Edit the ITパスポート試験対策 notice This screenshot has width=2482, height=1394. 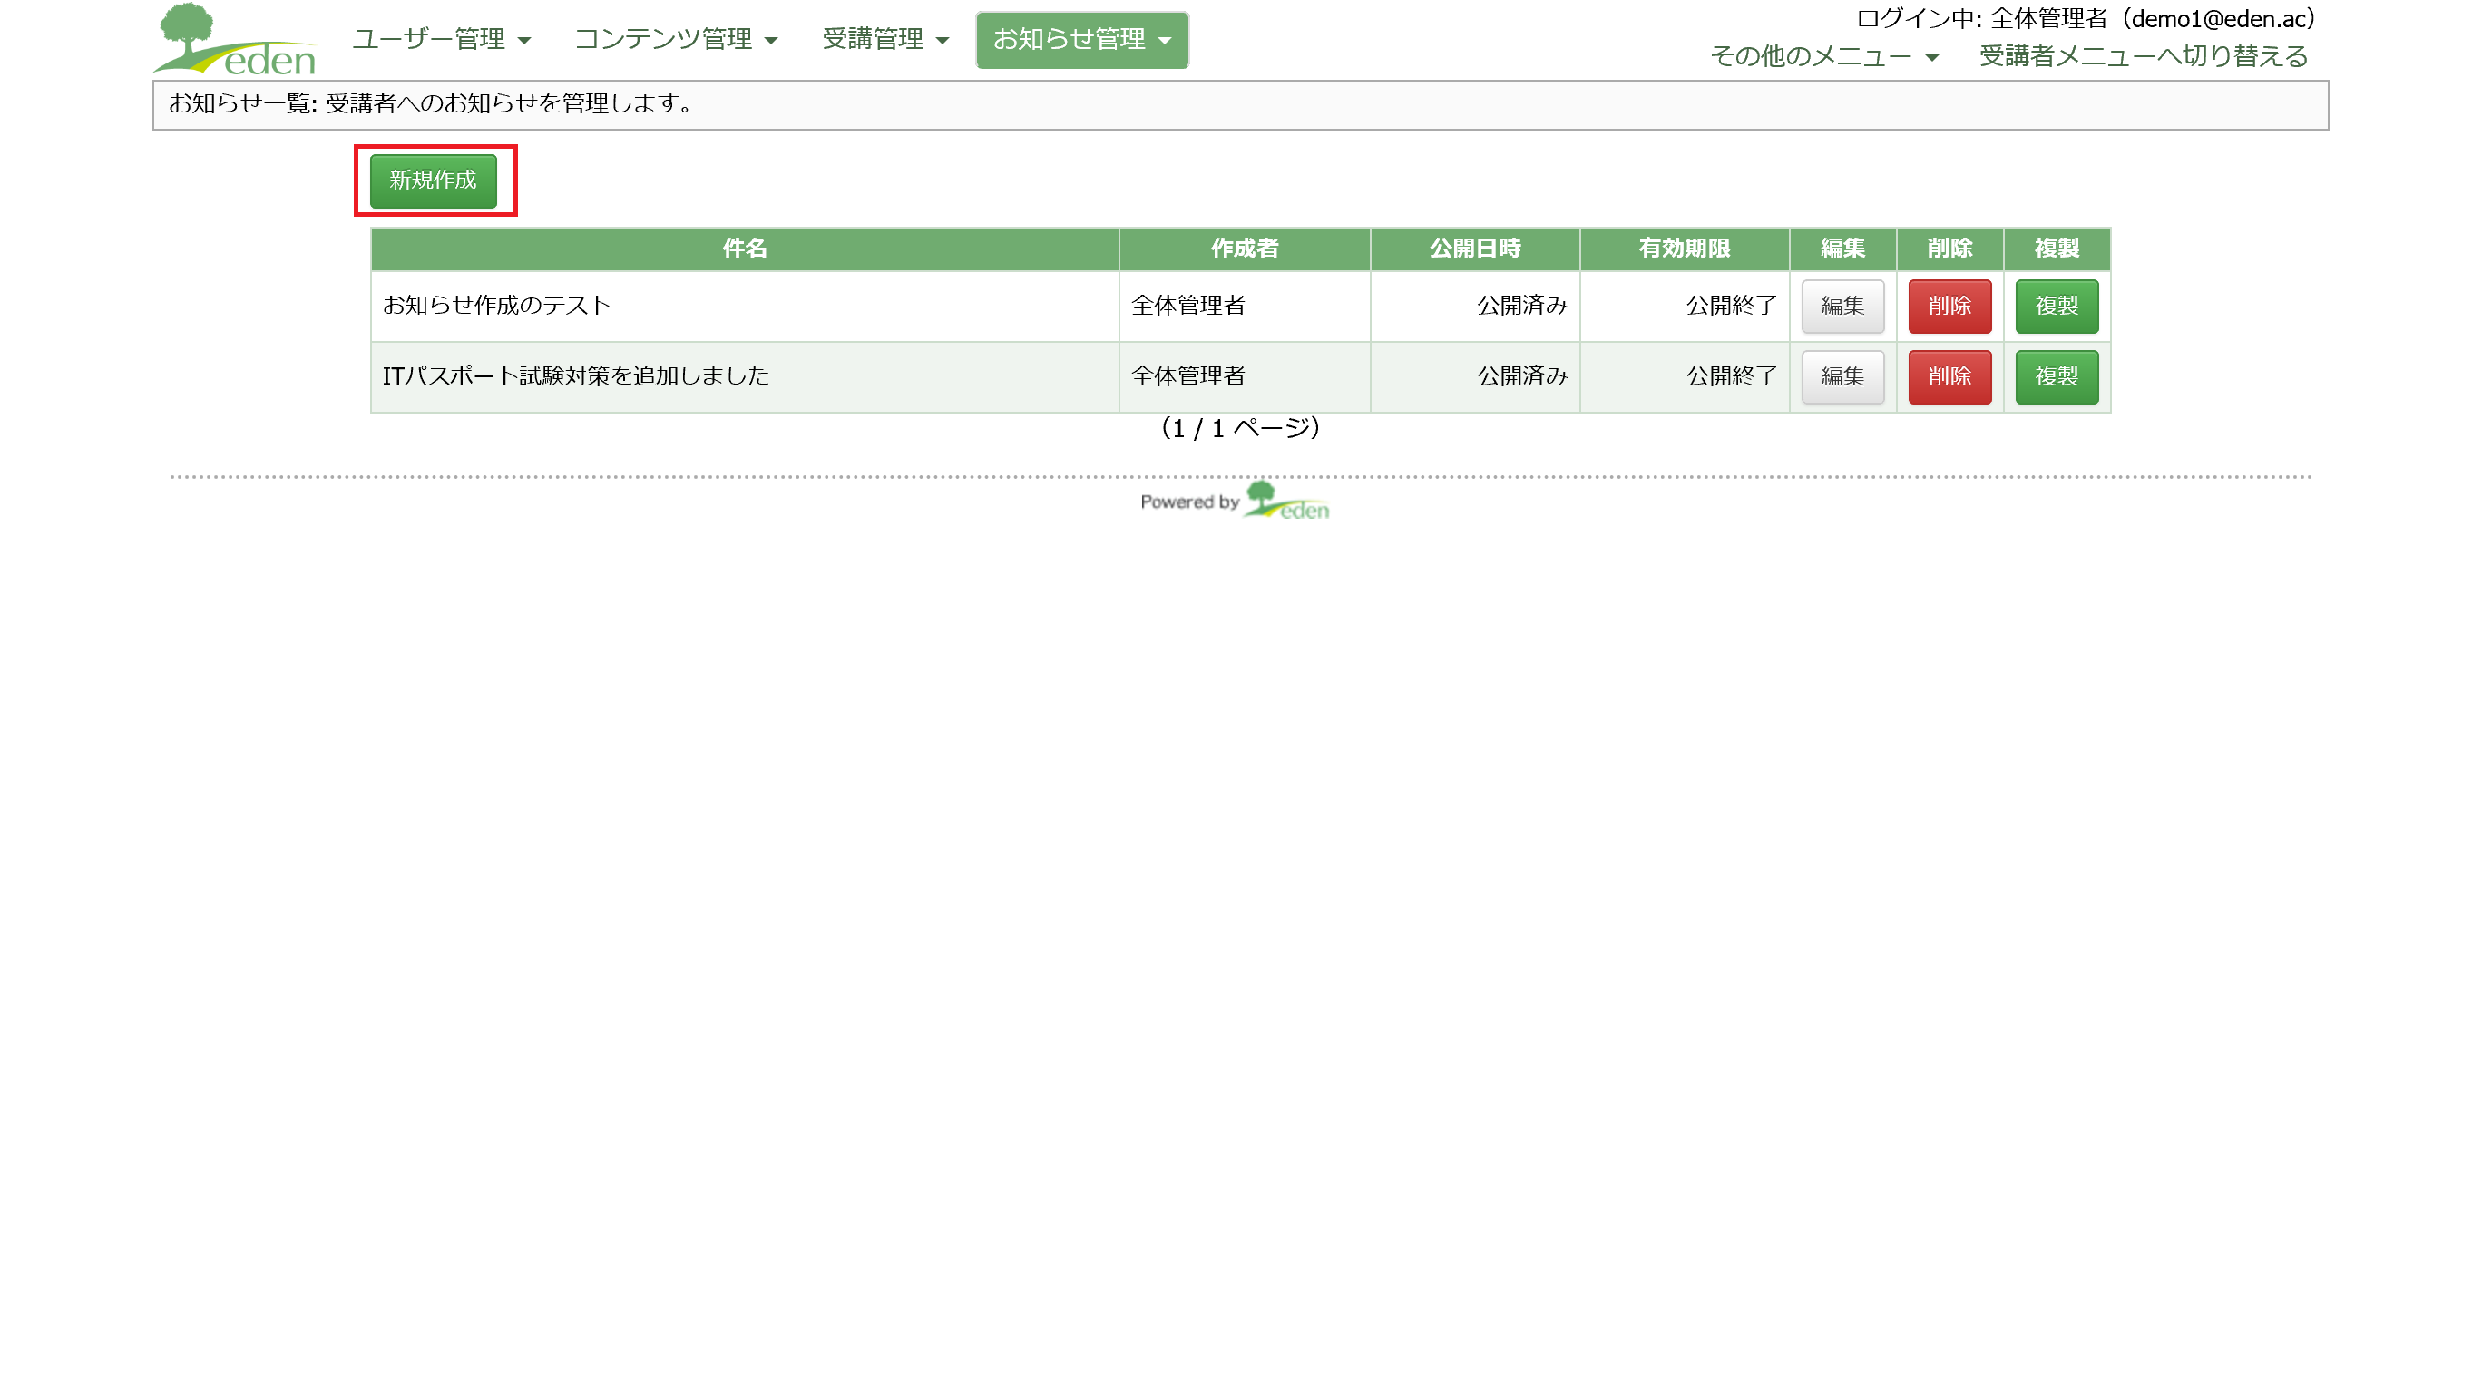[1842, 376]
